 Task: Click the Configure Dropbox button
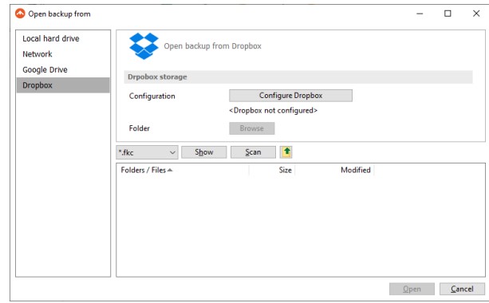tap(290, 96)
